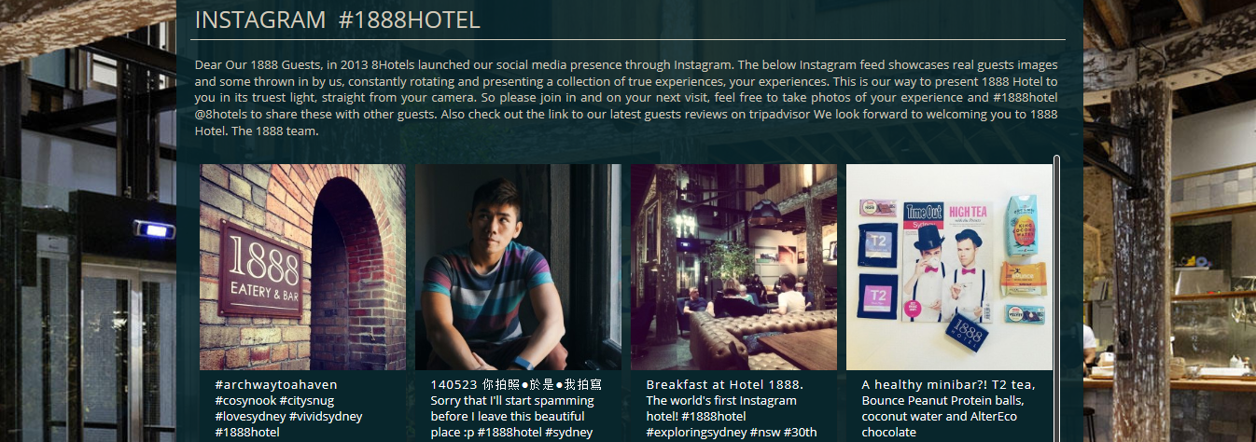Image resolution: width=1256 pixels, height=442 pixels.
Task: Open the photo of man in striped shirt
Action: point(518,267)
